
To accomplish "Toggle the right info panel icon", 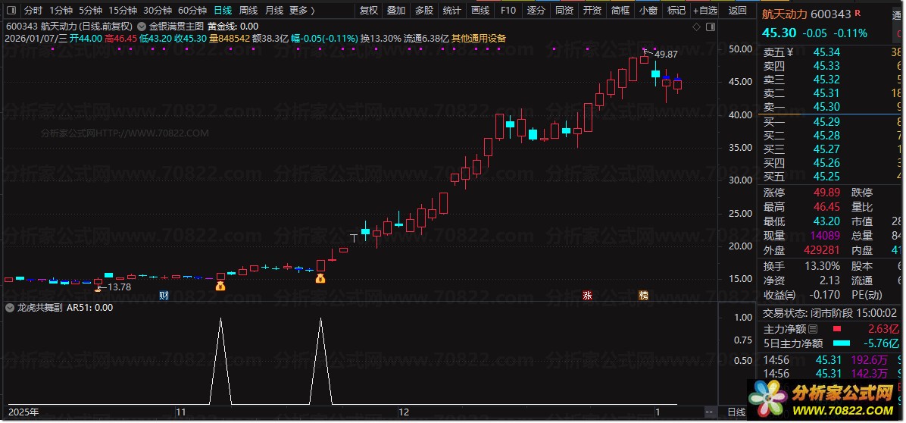I will 711,27.
